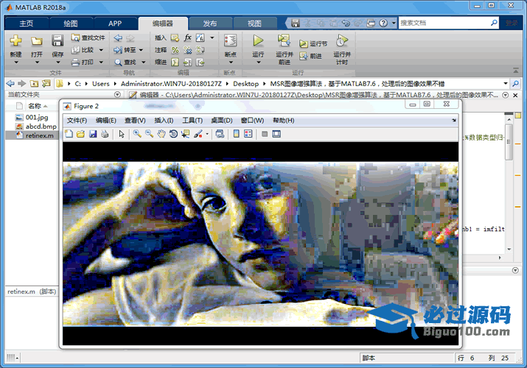Click the 运行并前进 (Run and Advance) icon

(284, 41)
